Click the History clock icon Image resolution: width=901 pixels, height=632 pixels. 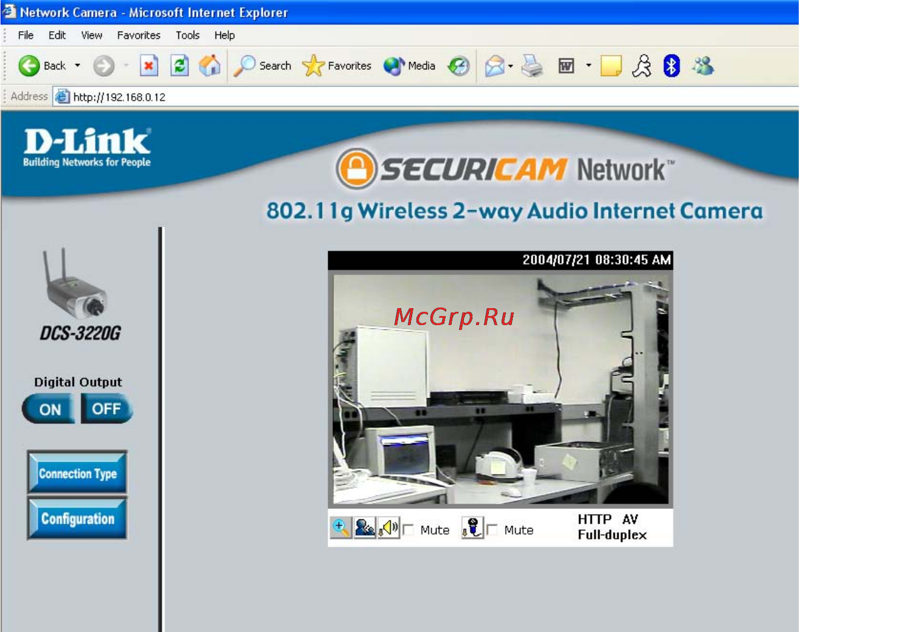(458, 66)
